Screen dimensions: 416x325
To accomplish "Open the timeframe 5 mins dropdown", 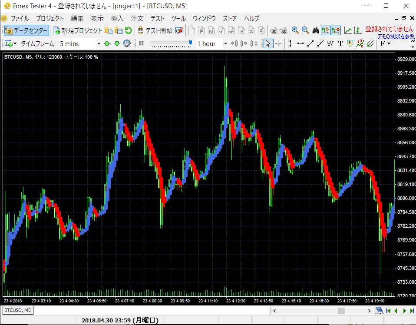I will coord(99,43).
